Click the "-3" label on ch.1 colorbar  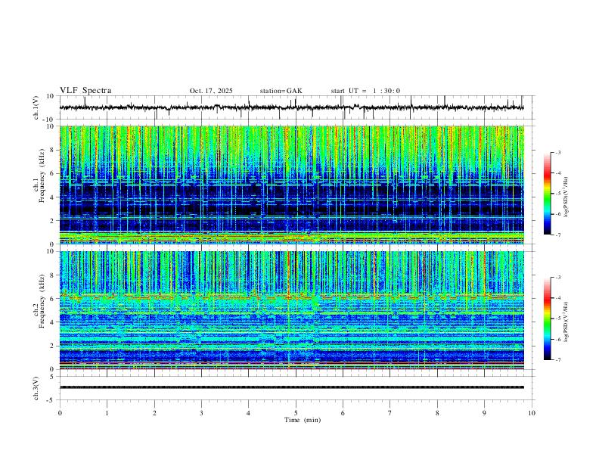coord(558,152)
